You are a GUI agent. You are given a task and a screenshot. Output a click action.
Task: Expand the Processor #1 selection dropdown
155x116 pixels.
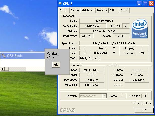point(104,96)
